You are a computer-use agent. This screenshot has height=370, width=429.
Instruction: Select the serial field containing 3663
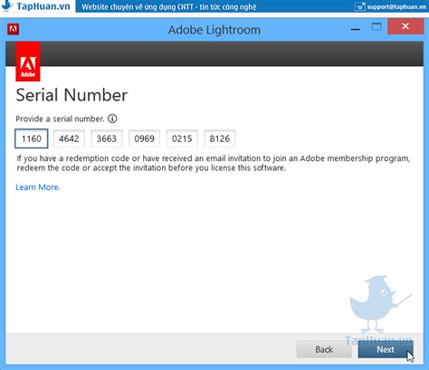[107, 138]
